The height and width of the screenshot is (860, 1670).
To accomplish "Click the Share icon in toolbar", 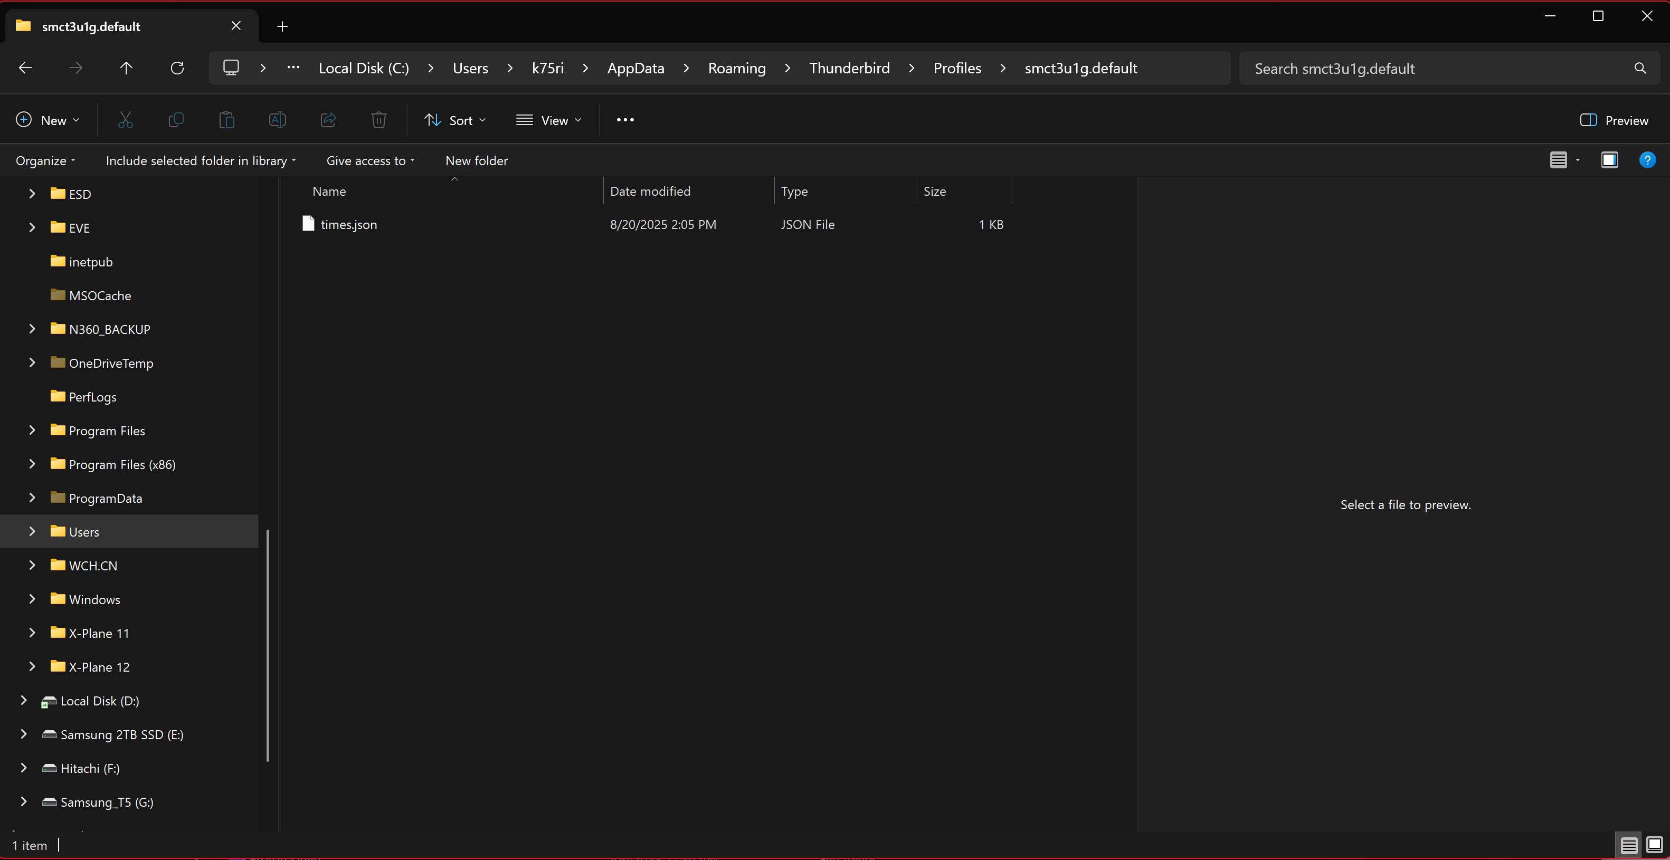I will (x=328, y=120).
